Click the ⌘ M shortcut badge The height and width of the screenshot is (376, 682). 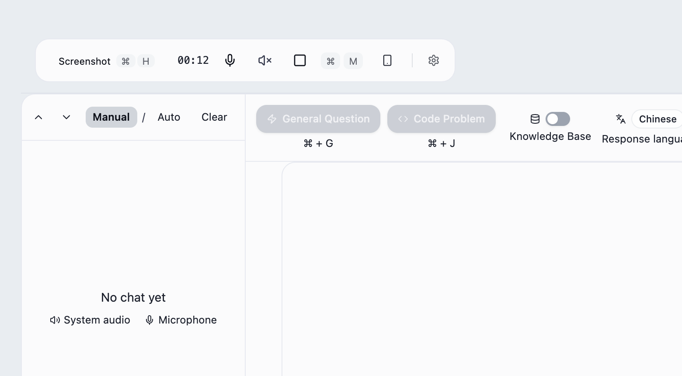pyautogui.click(x=342, y=61)
